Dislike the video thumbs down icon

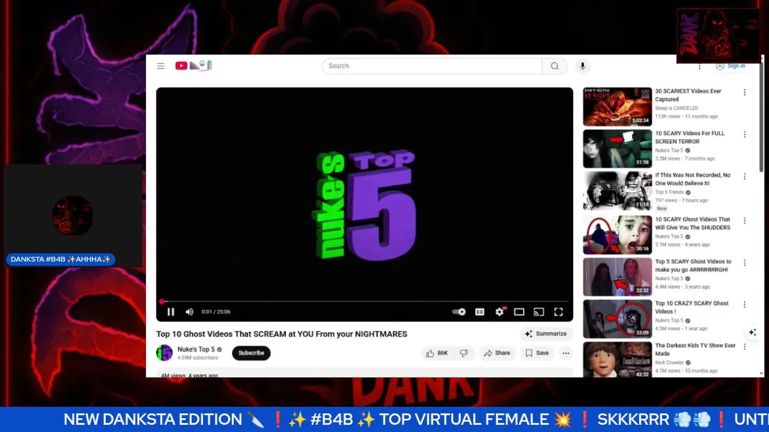click(x=464, y=353)
